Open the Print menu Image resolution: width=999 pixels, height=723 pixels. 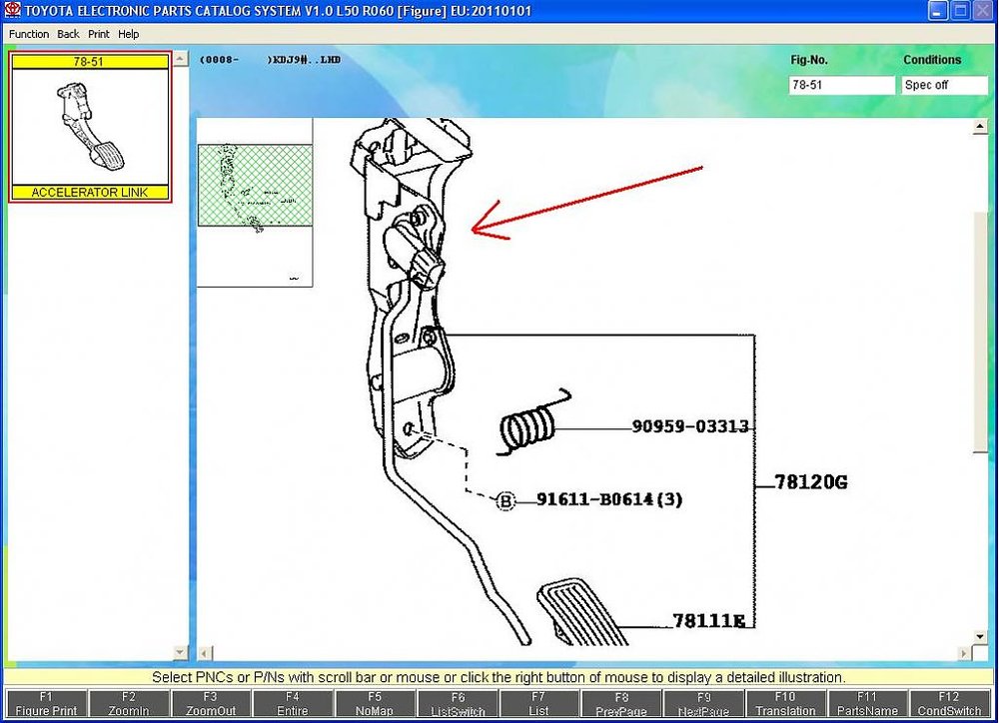[x=99, y=34]
